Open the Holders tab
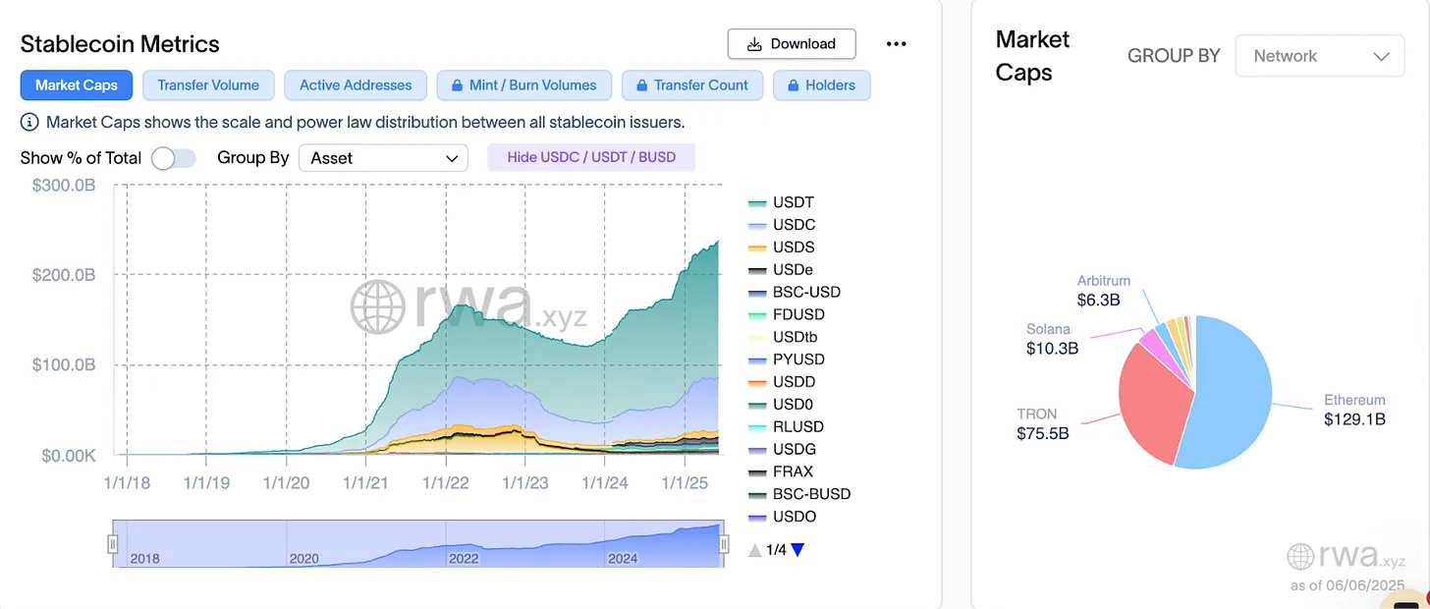This screenshot has height=609, width=1430. click(822, 85)
